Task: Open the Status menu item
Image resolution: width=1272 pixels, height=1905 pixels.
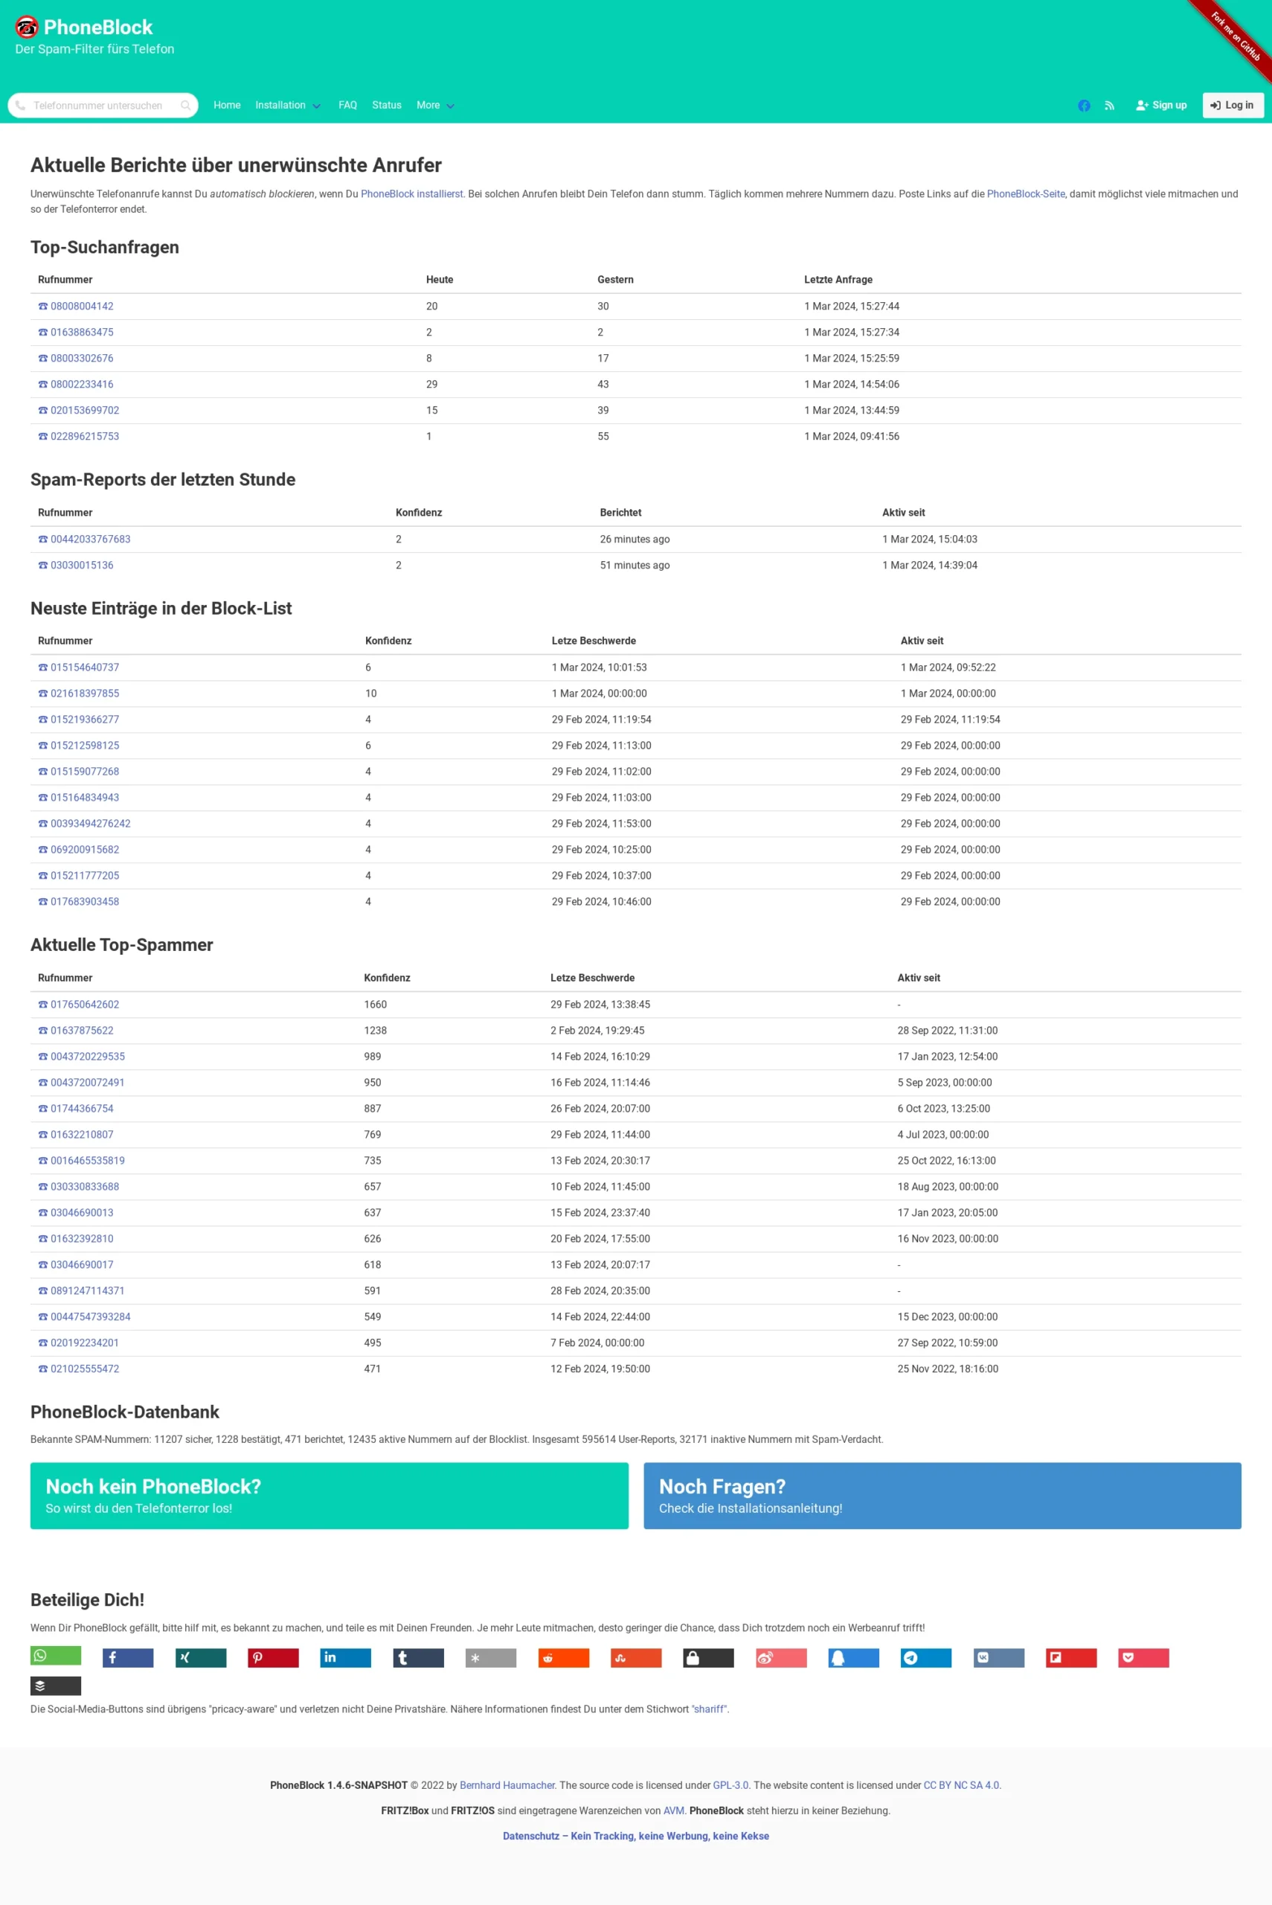Action: [387, 106]
